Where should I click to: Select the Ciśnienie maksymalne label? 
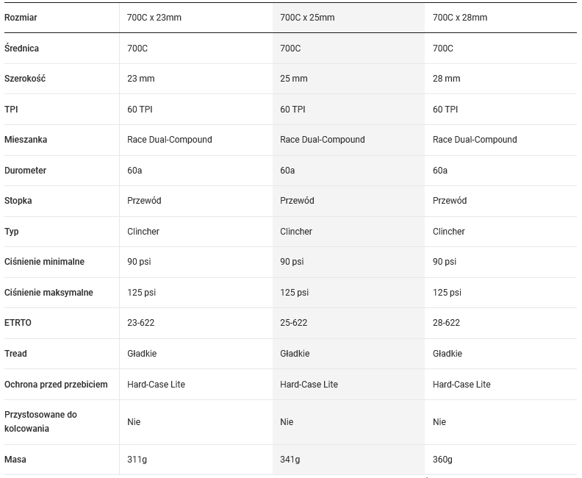point(48,293)
